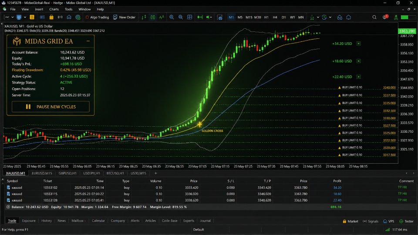Add a new chart tab with plus
418x235 pixels.
click(x=156, y=173)
